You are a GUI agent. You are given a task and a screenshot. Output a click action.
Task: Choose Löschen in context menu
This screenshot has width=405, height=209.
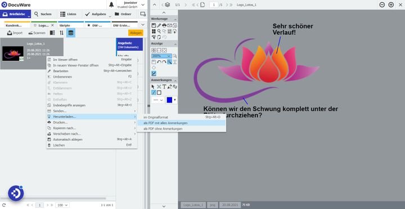tap(92, 145)
